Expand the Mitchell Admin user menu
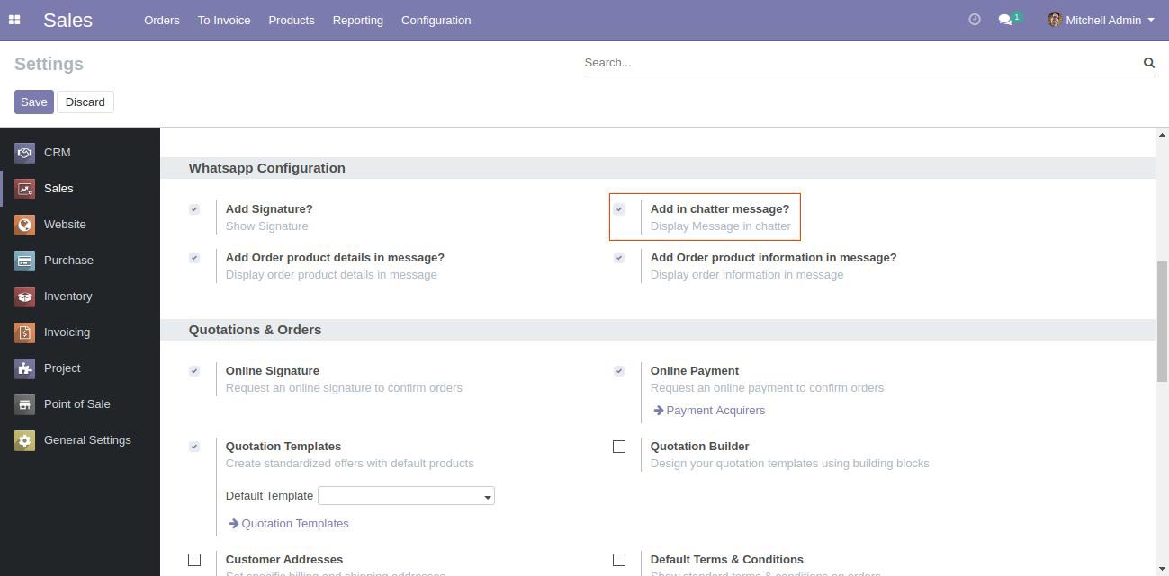 [x=1102, y=20]
